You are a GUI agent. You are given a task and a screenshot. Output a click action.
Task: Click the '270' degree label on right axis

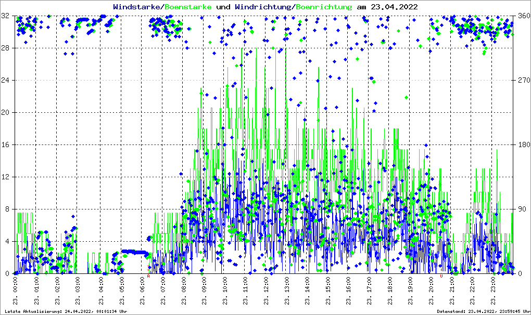click(x=523, y=81)
